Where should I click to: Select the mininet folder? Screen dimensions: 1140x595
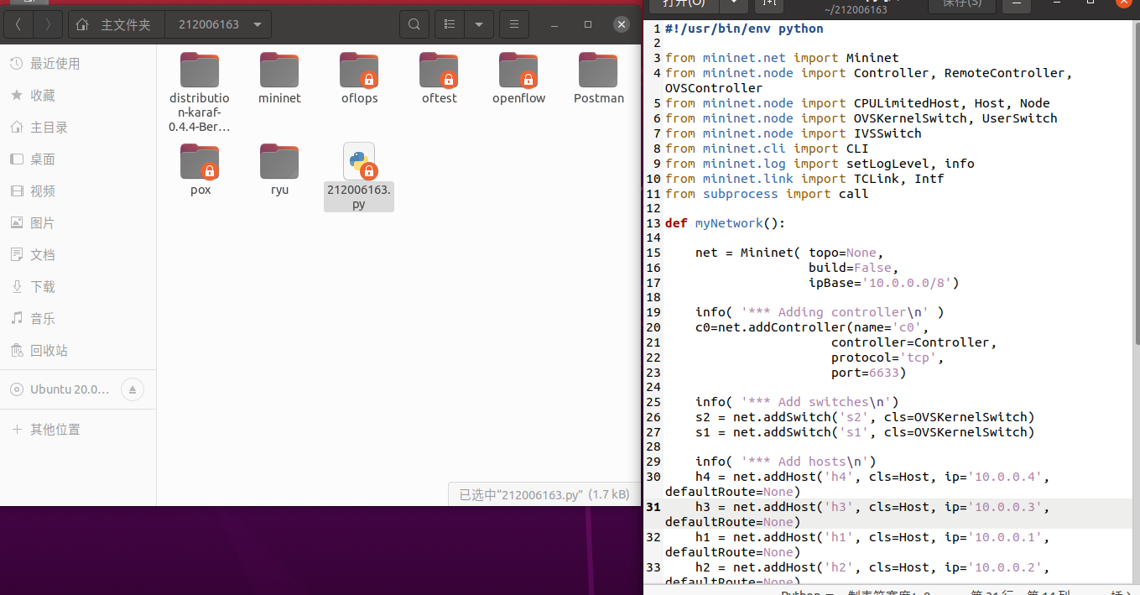click(279, 77)
